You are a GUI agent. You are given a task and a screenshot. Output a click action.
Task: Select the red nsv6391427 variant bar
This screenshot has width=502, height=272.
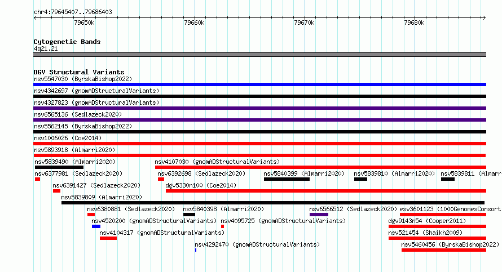click(56, 191)
